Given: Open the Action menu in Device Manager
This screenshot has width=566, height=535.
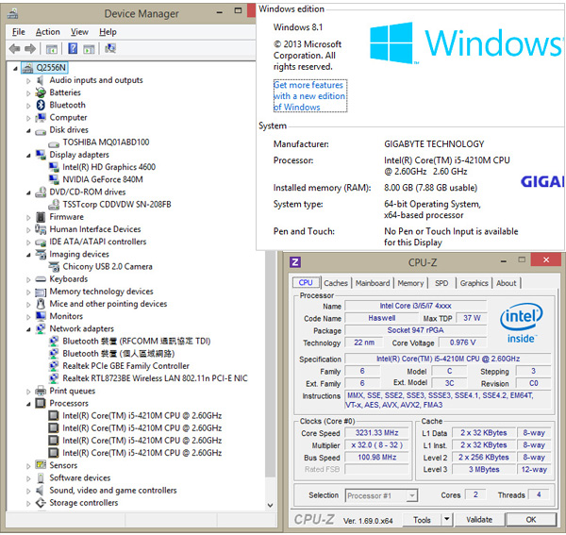Looking at the screenshot, I should [x=47, y=32].
